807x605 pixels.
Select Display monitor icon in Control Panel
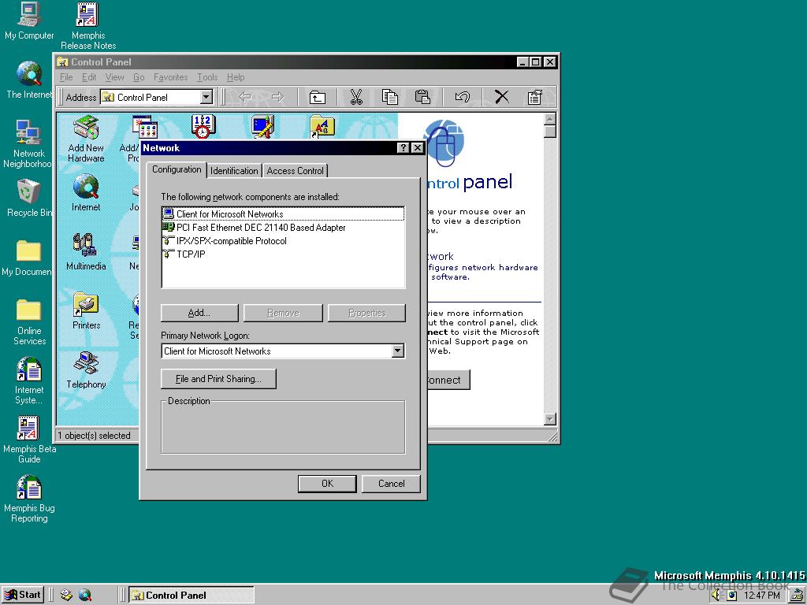click(262, 127)
